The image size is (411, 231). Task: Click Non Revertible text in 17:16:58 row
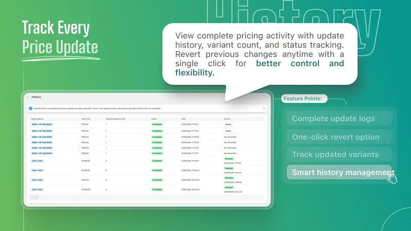point(230,137)
